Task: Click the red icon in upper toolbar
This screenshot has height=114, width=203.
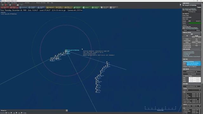Action: (x=6, y=5)
